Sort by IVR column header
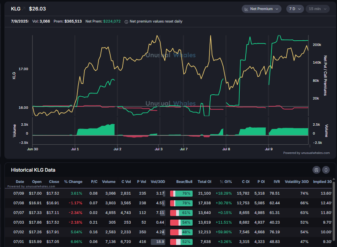The width and height of the screenshot is (337, 247). (277, 182)
